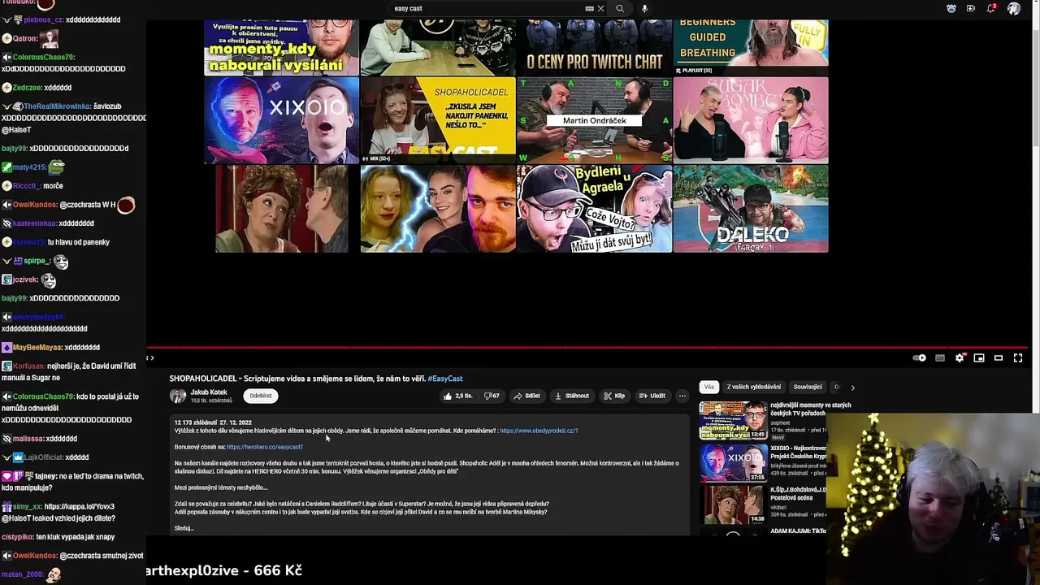Switch the player to miniplayer
This screenshot has height=585, width=1040.
[979, 357]
